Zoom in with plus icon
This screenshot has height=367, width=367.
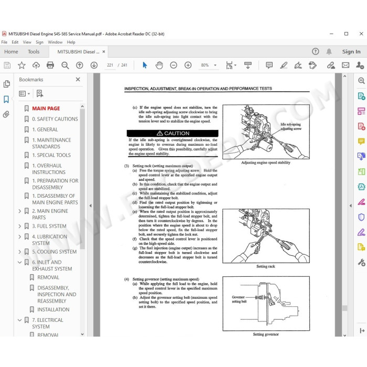188,65
